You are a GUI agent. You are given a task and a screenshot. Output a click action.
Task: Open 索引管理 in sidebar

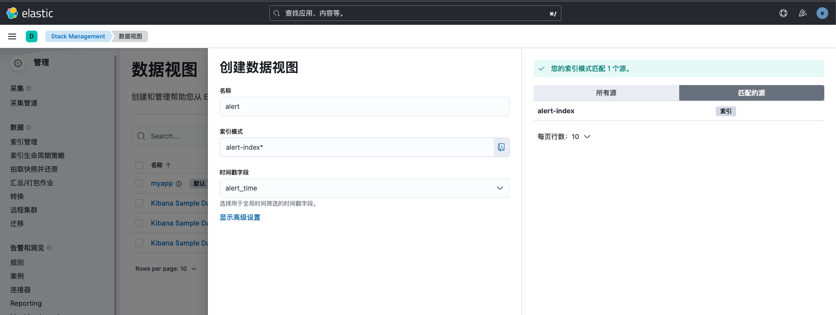click(x=24, y=142)
